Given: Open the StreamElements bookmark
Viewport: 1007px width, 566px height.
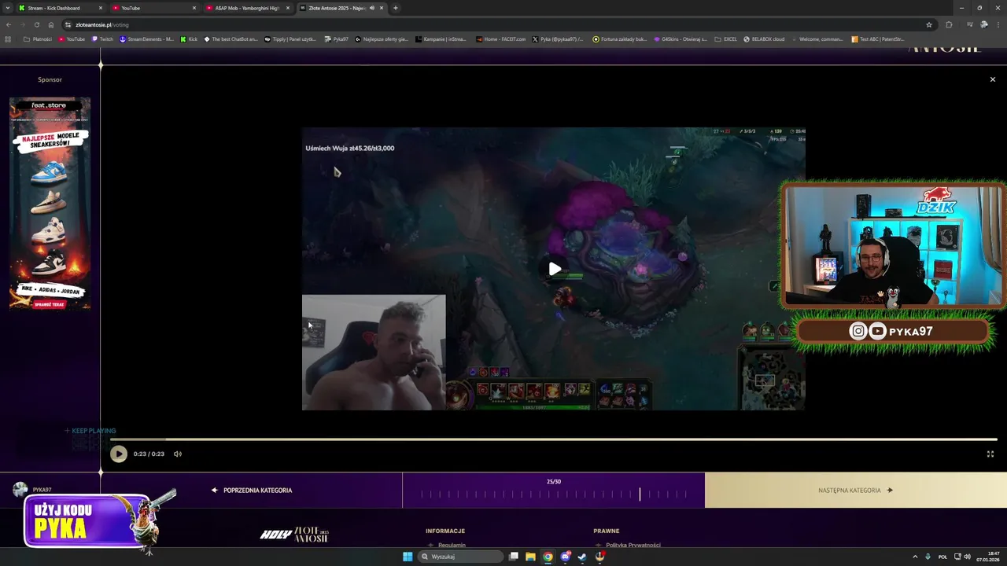Looking at the screenshot, I should [146, 39].
